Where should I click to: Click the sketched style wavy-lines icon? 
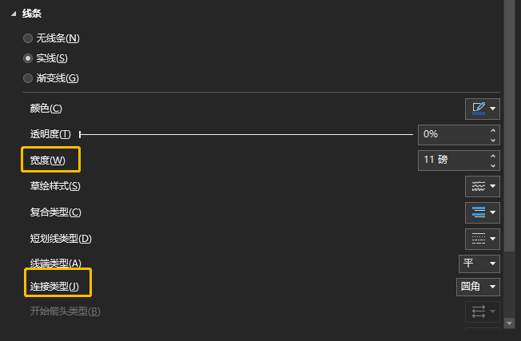[x=478, y=186]
